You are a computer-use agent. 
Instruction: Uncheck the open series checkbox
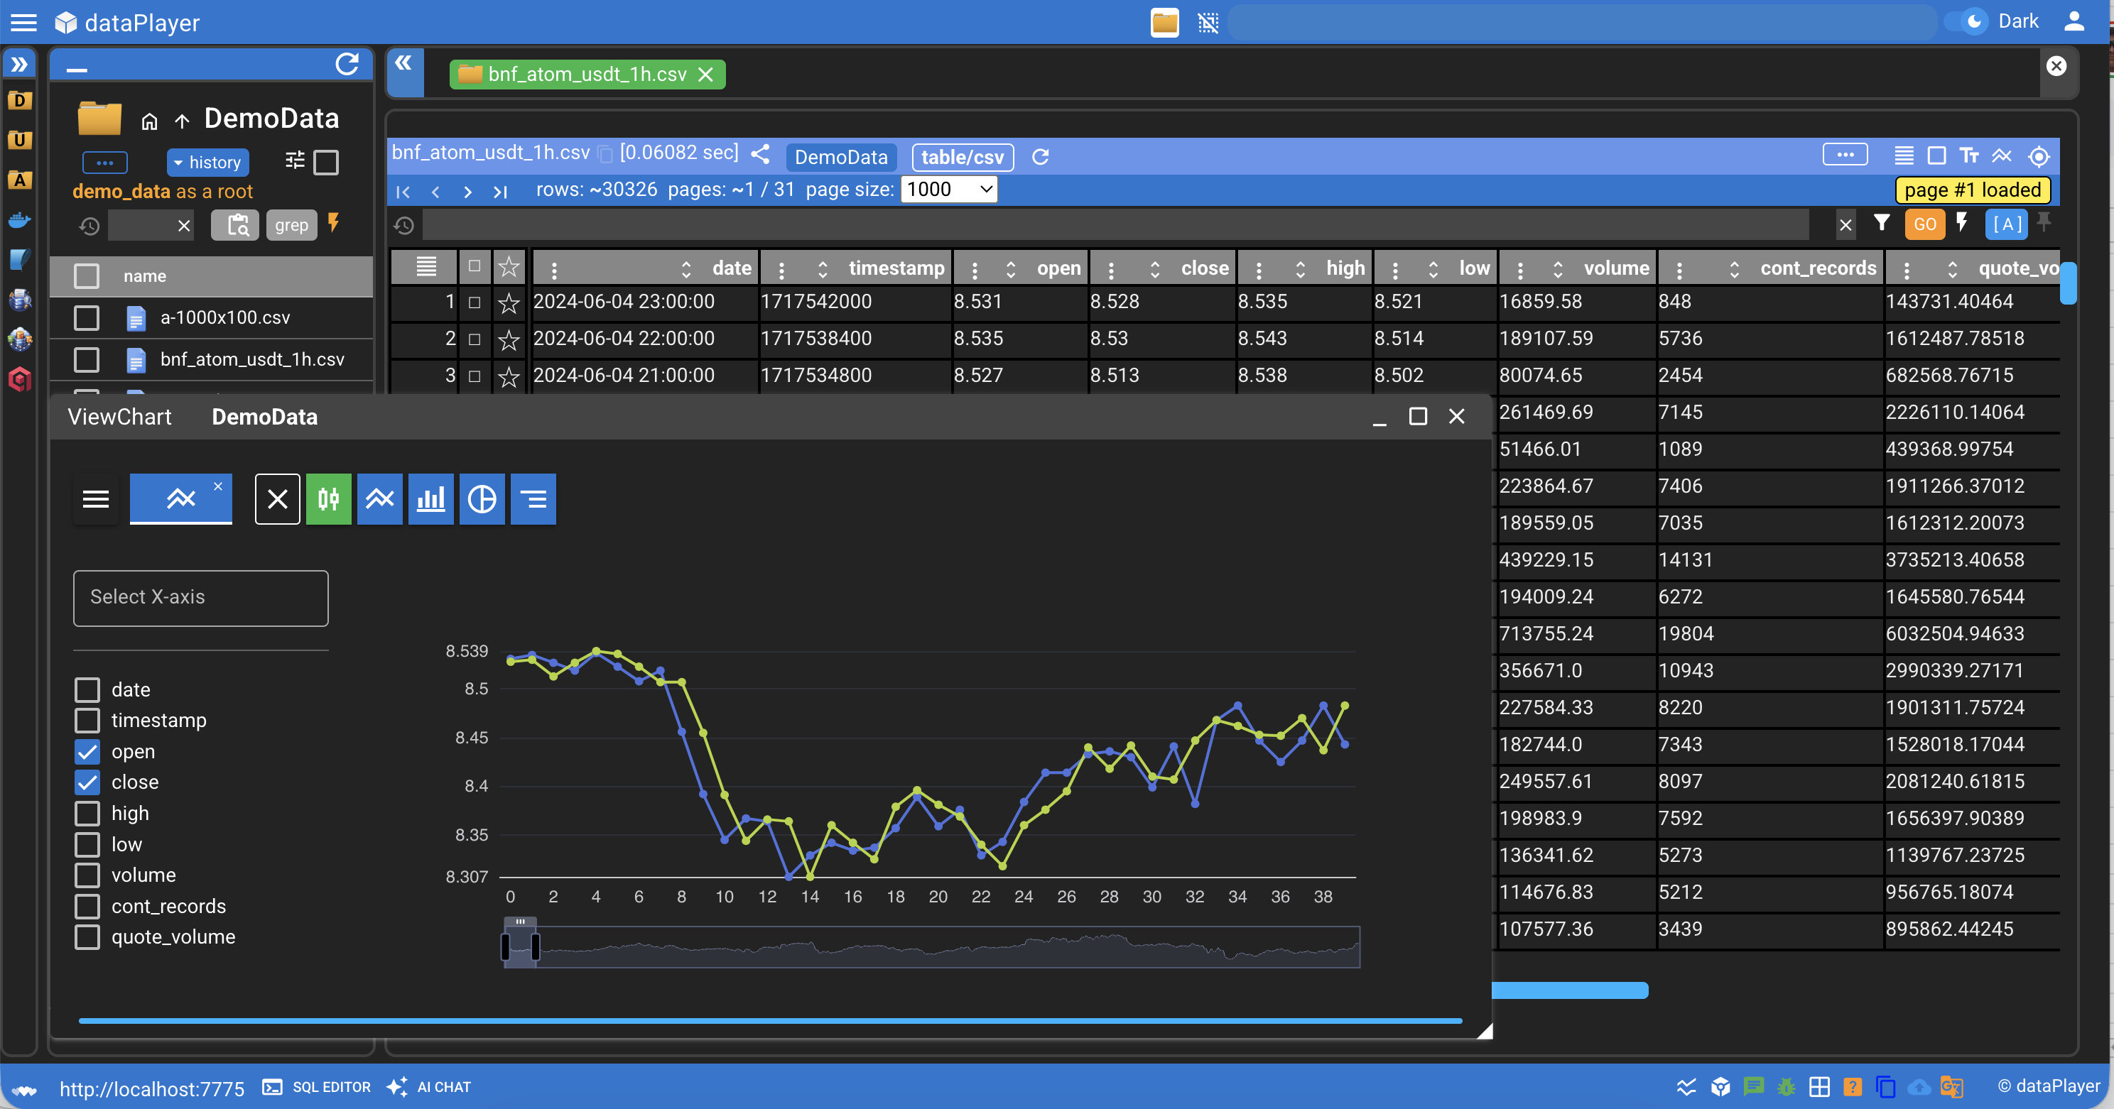click(x=87, y=751)
